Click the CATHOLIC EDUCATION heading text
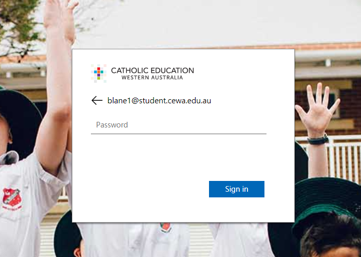 point(153,70)
